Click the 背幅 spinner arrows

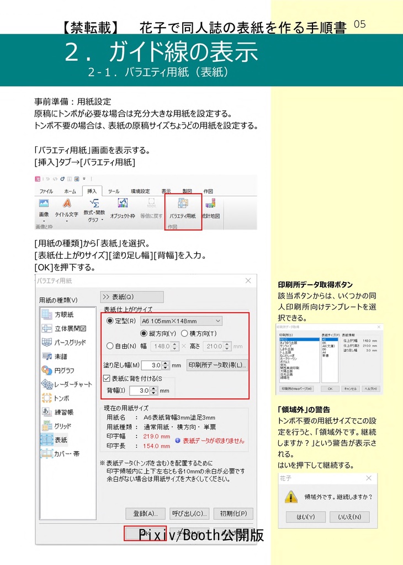pyautogui.click(x=153, y=391)
